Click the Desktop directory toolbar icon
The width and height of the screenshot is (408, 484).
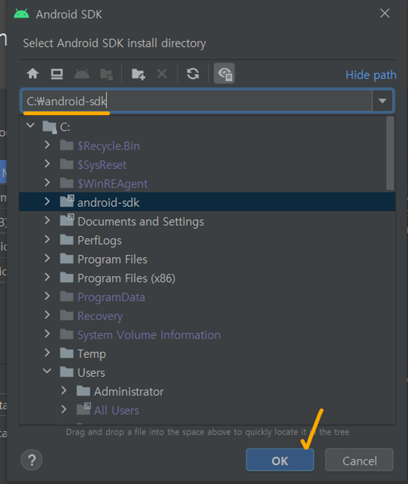coord(57,74)
